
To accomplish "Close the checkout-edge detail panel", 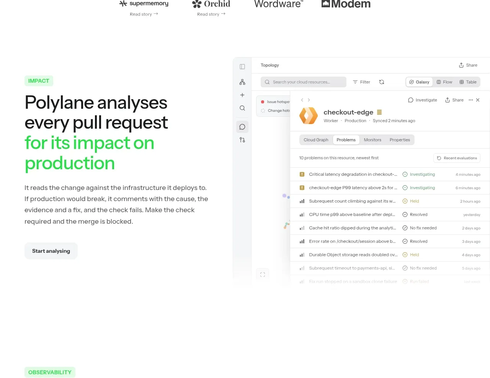I will click(478, 100).
